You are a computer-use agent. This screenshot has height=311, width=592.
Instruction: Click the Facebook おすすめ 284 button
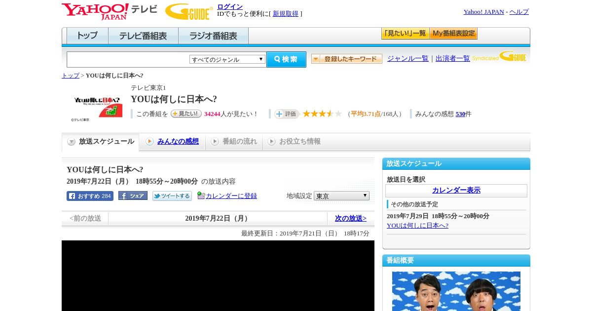click(x=90, y=196)
